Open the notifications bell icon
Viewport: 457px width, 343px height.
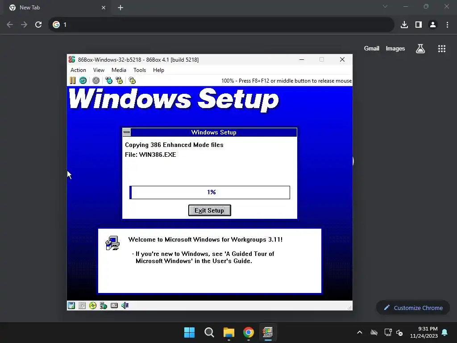pos(445,332)
